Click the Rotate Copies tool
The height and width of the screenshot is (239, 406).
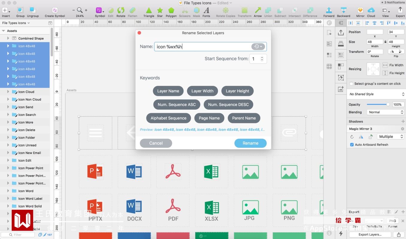pyautogui.click(x=225, y=12)
